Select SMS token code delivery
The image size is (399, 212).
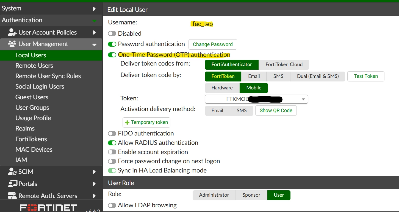click(x=278, y=76)
